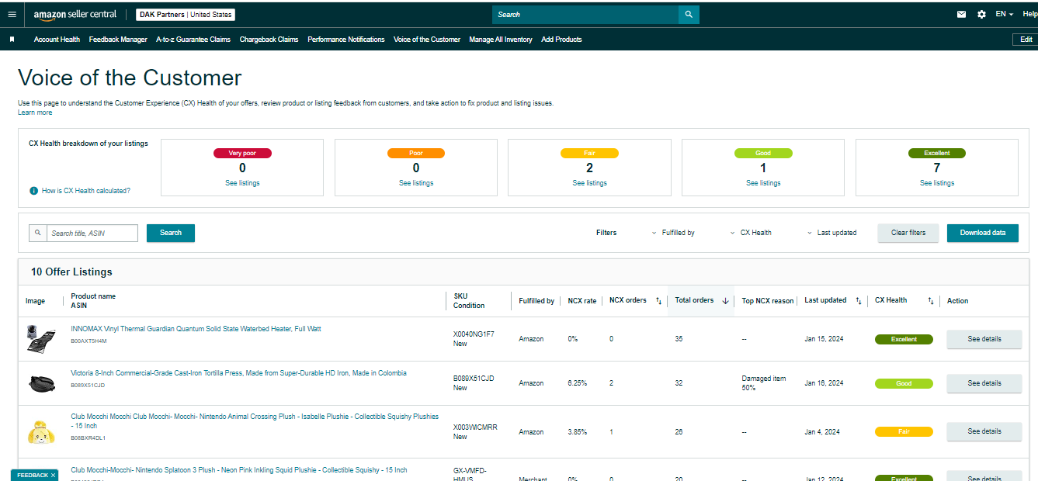Click the Isabelle plushie product thumbnail
This screenshot has width=1038, height=481.
coord(40,431)
